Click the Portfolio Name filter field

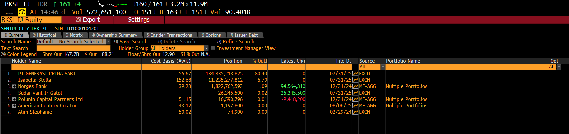click(x=466, y=67)
